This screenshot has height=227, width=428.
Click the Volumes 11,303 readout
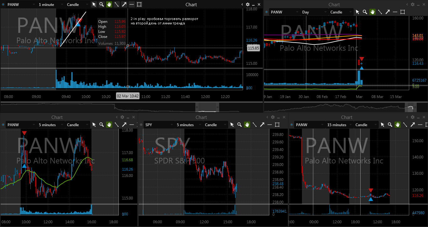pos(112,44)
